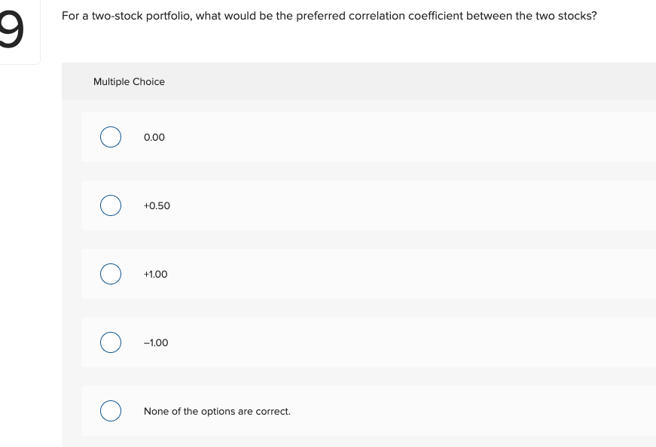Click the −1.00 answer label

click(156, 342)
